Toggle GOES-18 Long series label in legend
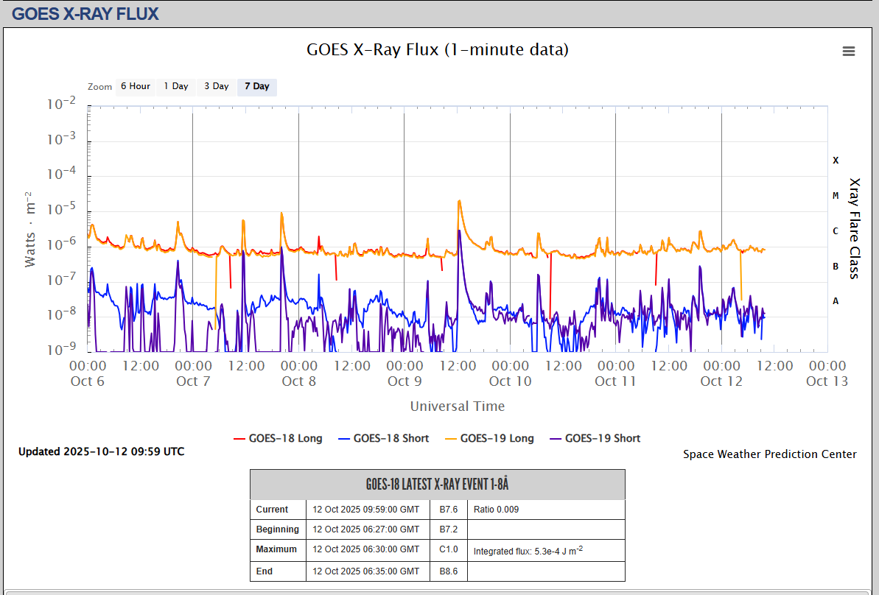The image size is (879, 595). [x=285, y=438]
